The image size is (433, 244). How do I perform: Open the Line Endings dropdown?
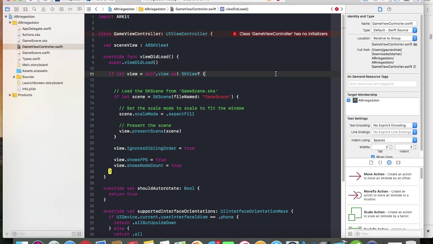[x=394, y=132]
